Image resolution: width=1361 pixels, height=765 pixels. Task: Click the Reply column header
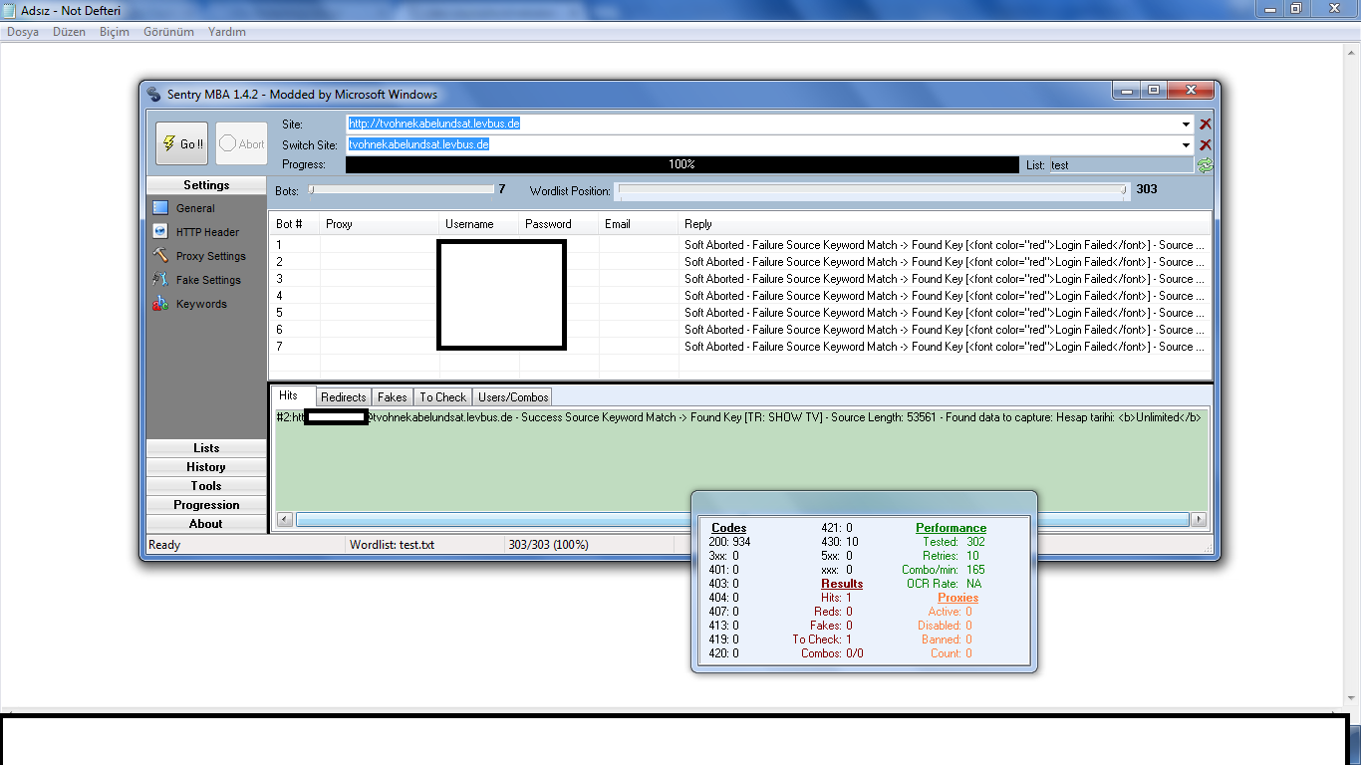click(x=697, y=224)
